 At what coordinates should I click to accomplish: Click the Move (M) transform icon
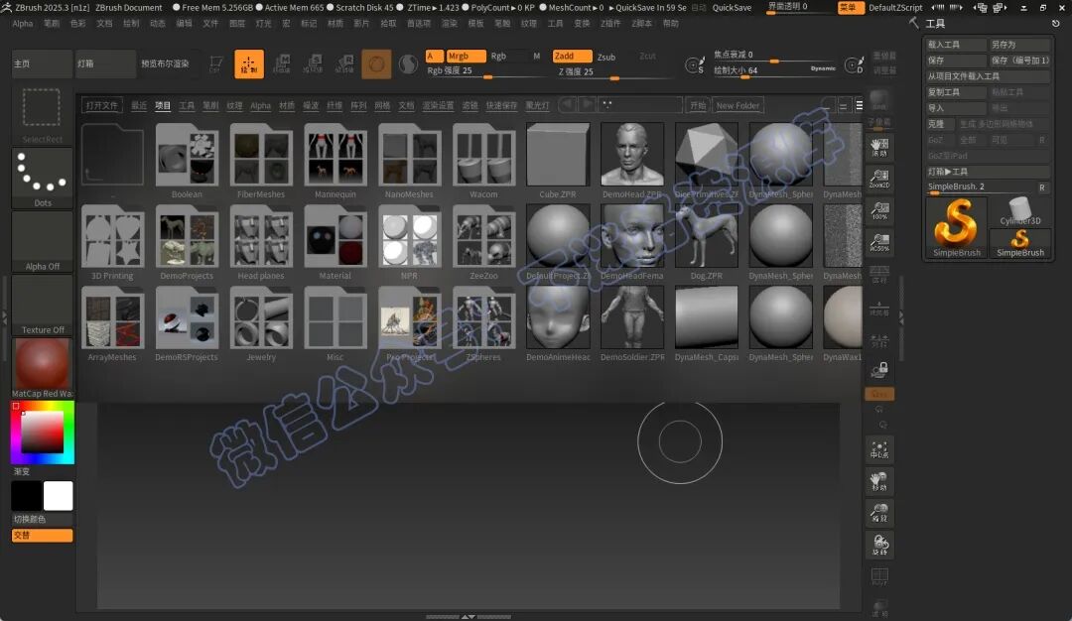coord(281,63)
